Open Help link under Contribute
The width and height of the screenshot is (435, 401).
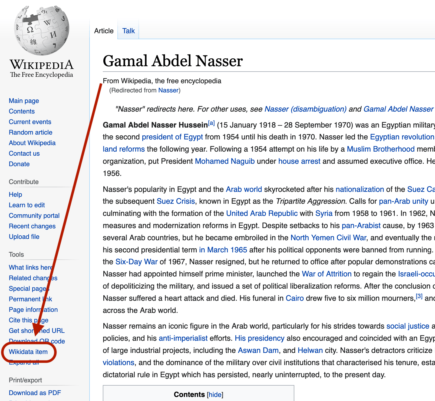click(15, 195)
